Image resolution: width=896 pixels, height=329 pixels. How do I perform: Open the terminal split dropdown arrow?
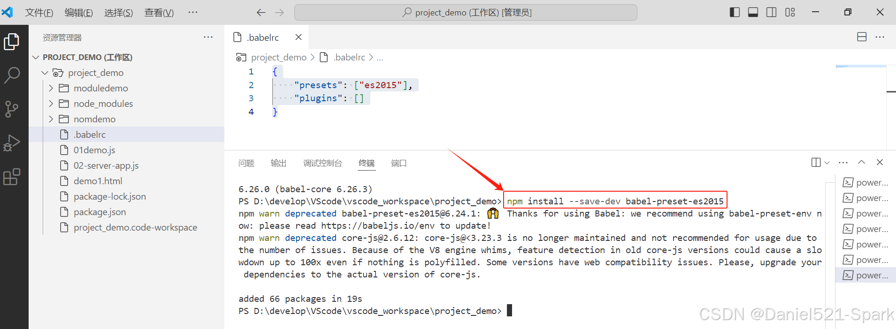[x=827, y=163]
